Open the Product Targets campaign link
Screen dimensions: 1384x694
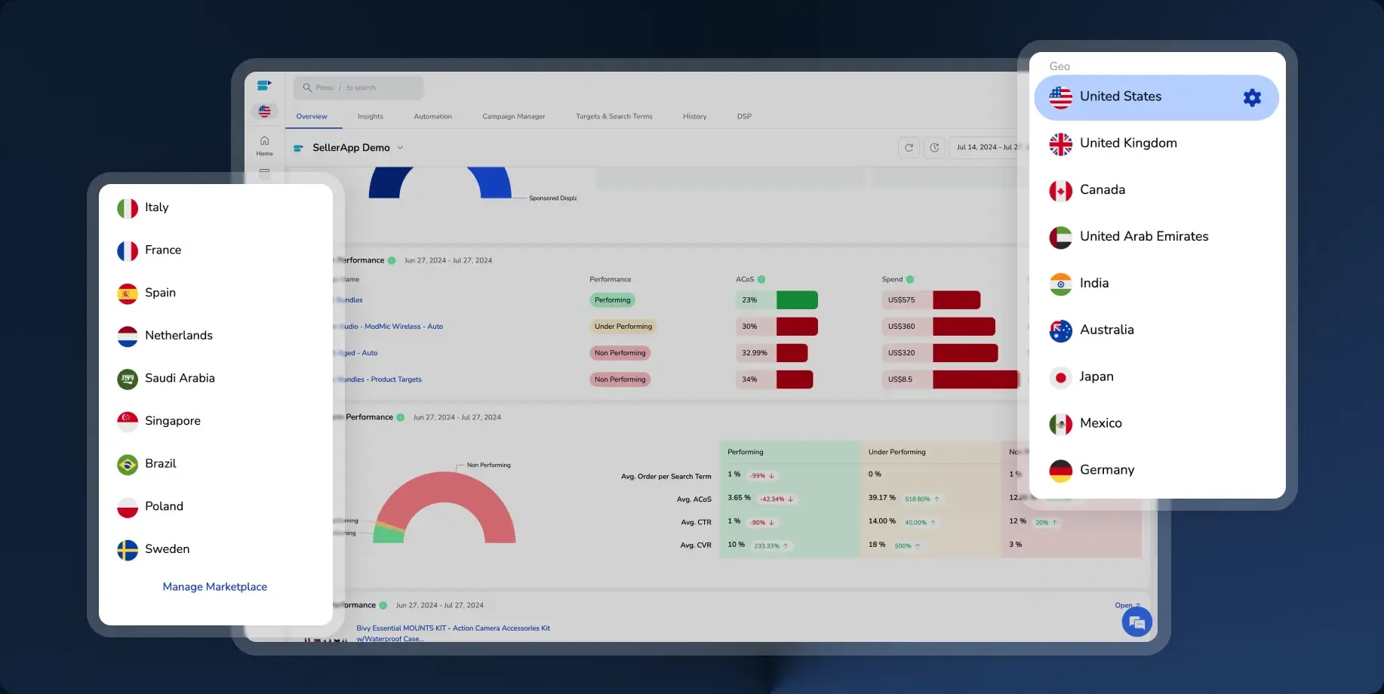tap(383, 379)
